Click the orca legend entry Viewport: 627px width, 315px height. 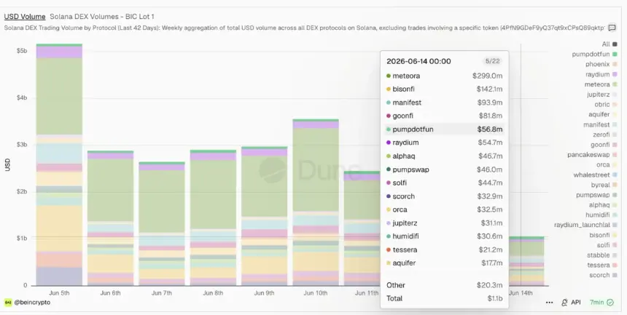[x=607, y=164]
